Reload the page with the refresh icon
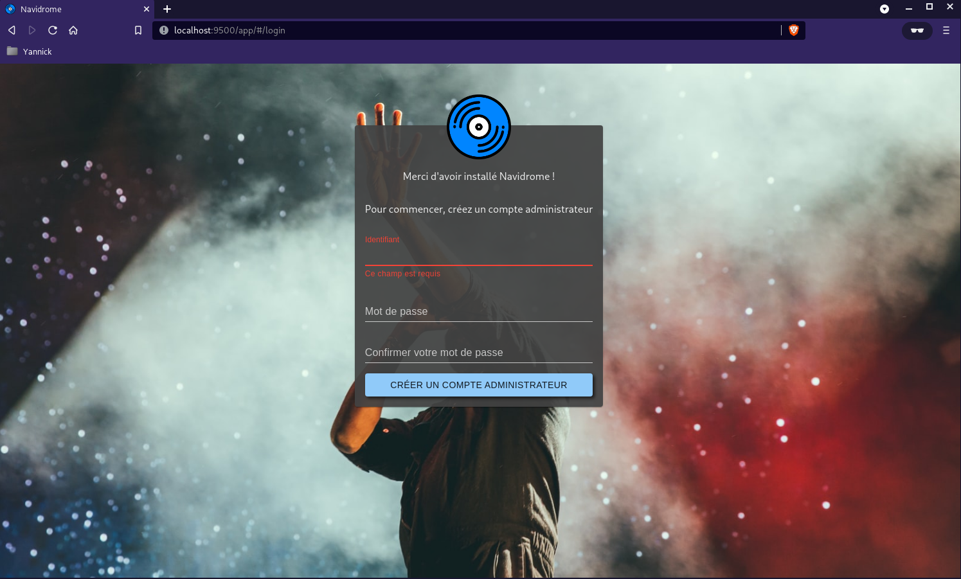This screenshot has height=579, width=961. (x=53, y=30)
